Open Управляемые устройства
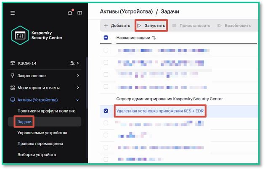The image size is (265, 170). pos(42,133)
